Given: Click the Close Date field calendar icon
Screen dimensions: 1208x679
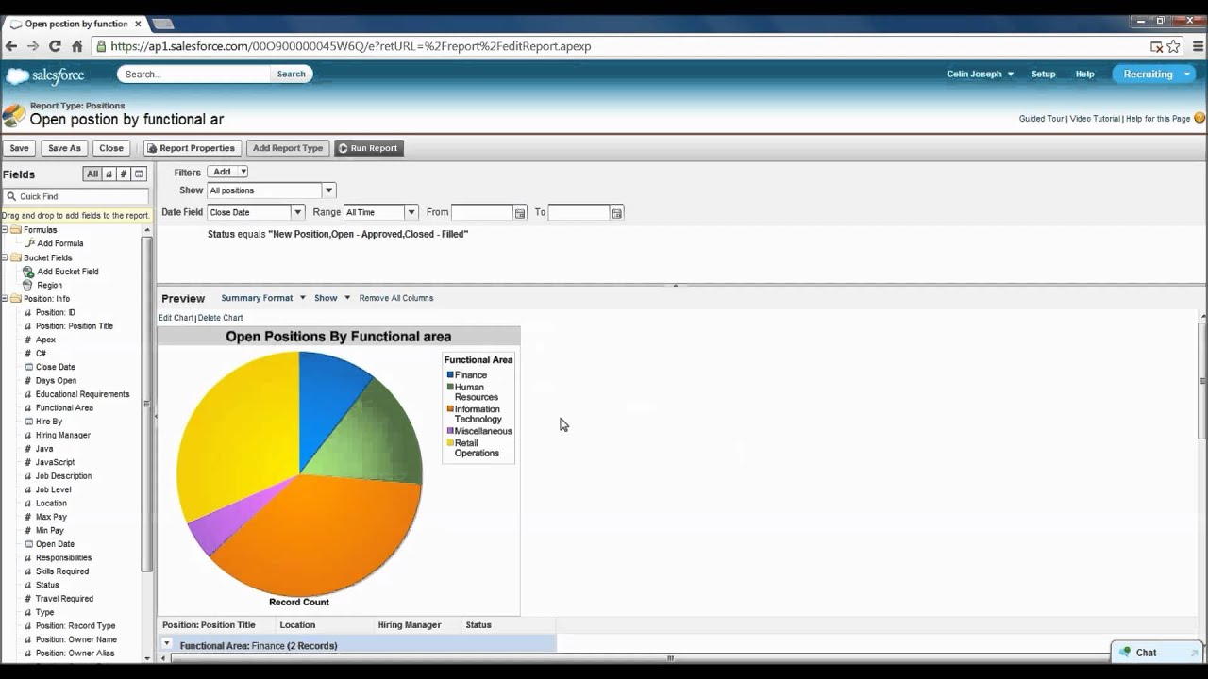Looking at the screenshot, I should tap(28, 367).
